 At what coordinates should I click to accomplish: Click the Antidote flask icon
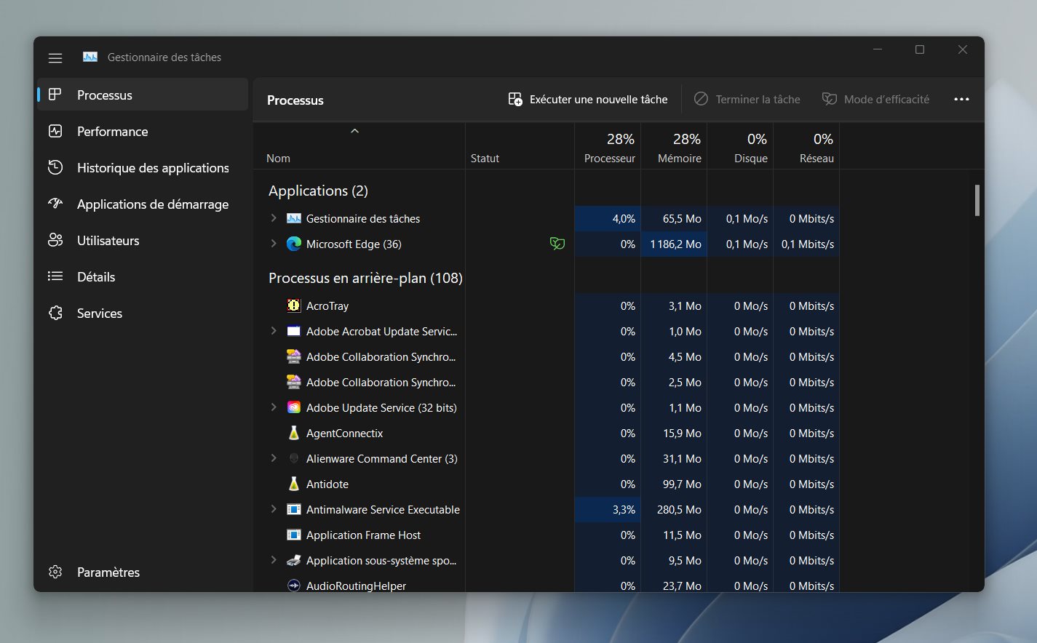[294, 484]
